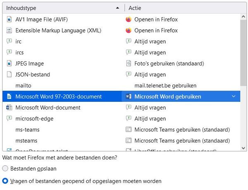Click Microsoft Teams icon in ms-teams row
Viewport: 248px width, 190px height.
pyautogui.click(x=128, y=129)
